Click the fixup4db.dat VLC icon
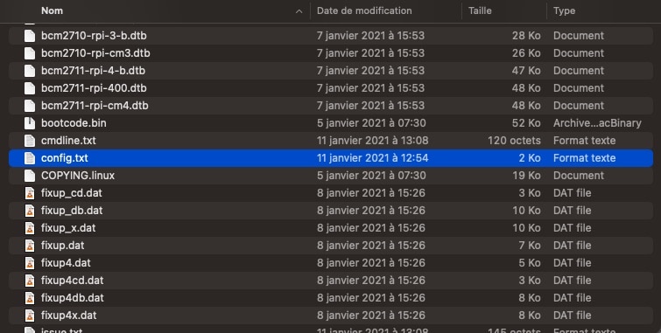661x333 pixels. point(30,298)
